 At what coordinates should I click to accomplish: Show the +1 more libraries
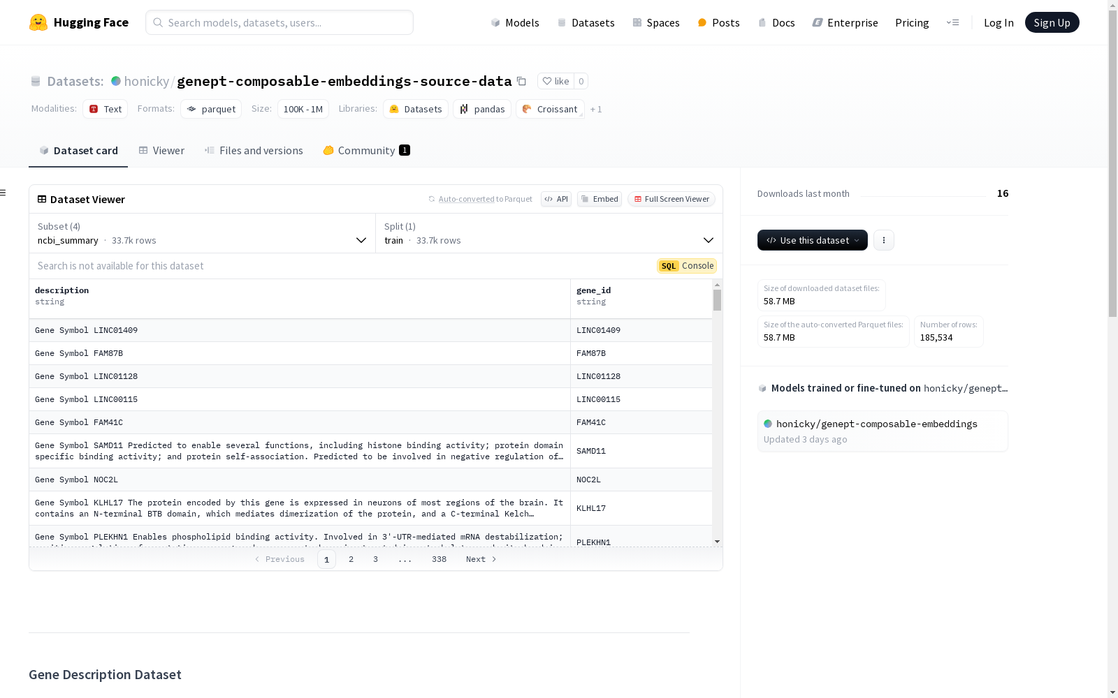pyautogui.click(x=596, y=109)
